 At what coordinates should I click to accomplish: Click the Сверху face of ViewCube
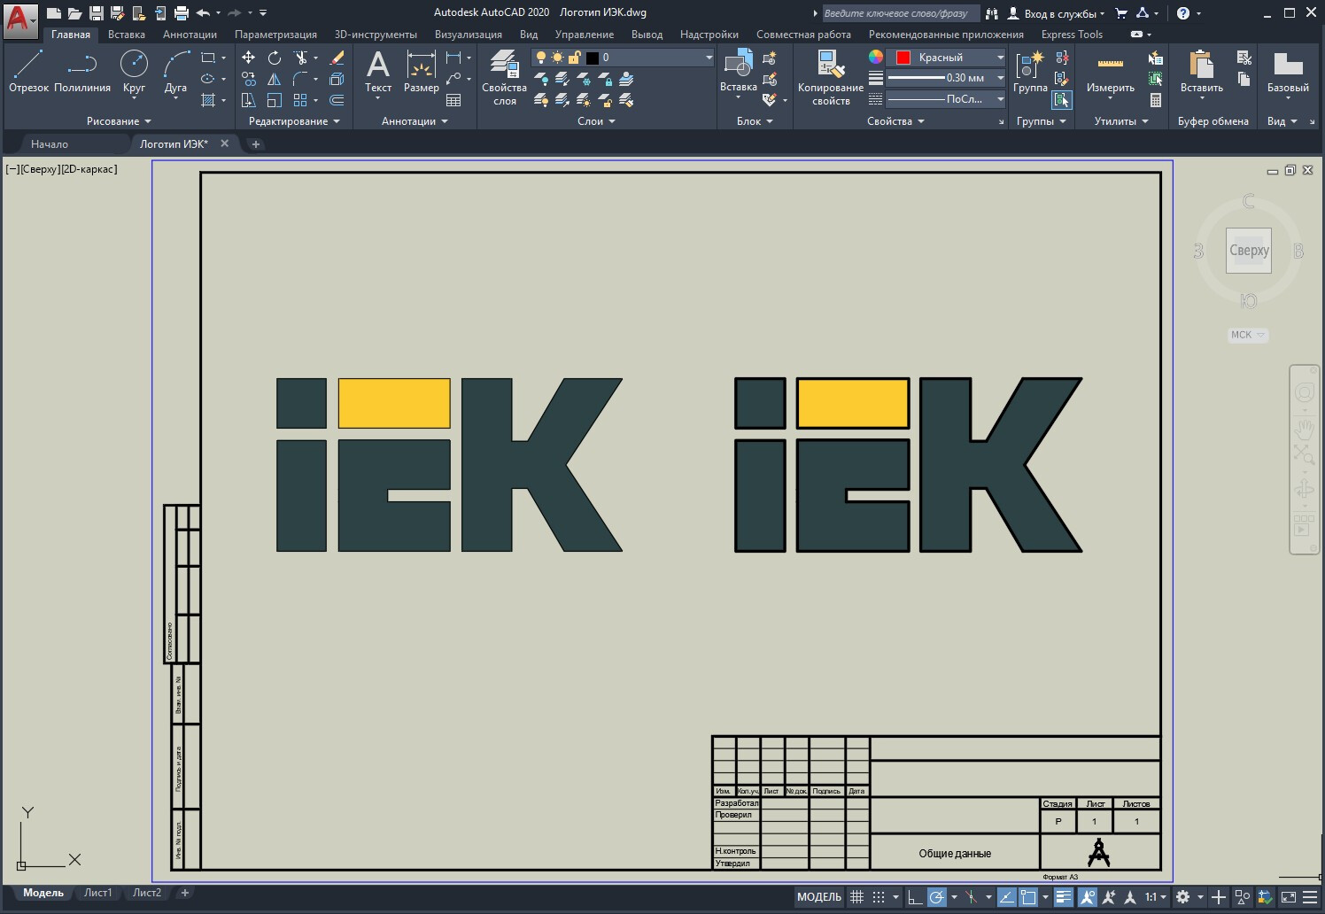click(x=1249, y=251)
